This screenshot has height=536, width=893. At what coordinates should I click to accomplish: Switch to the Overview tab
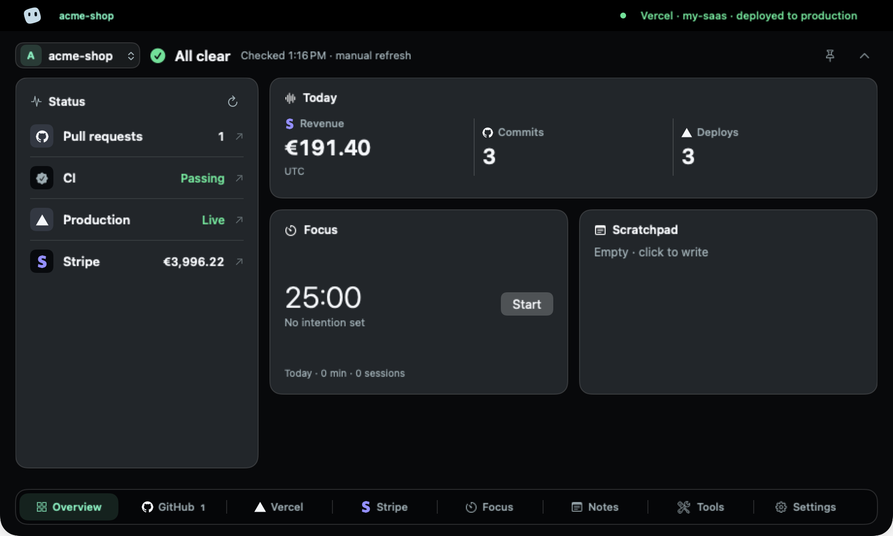click(x=69, y=507)
